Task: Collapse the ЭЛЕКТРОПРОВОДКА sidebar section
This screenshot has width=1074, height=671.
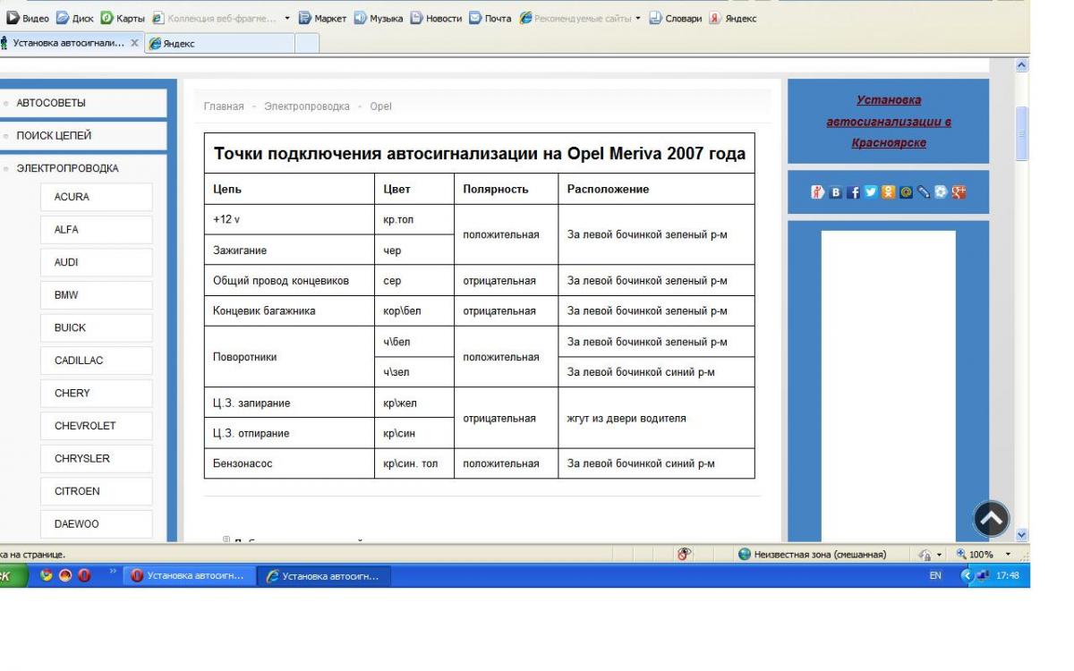Action: coord(82,168)
